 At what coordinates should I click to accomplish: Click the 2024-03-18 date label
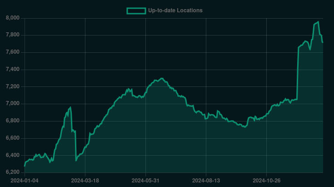(x=85, y=181)
